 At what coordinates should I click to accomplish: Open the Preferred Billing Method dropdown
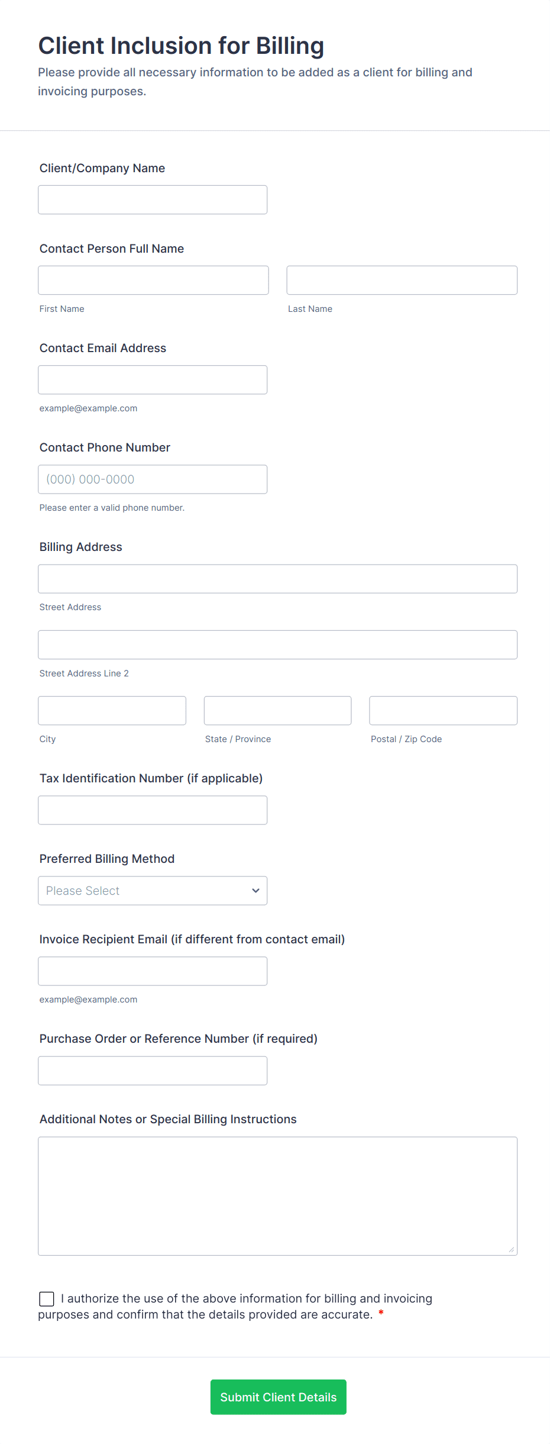coord(142,891)
